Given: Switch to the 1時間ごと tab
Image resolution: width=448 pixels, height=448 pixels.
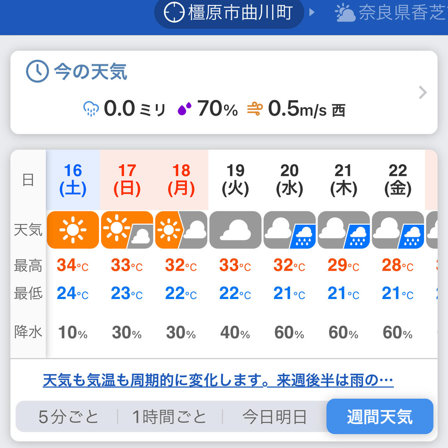Looking at the screenshot, I should 169,417.
